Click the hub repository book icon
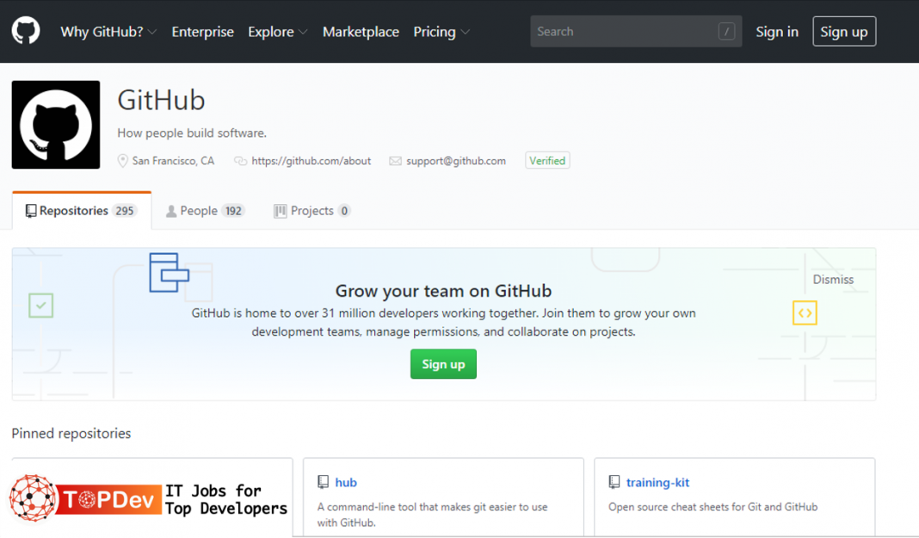Viewport: 919px width, 538px height. tap(324, 483)
